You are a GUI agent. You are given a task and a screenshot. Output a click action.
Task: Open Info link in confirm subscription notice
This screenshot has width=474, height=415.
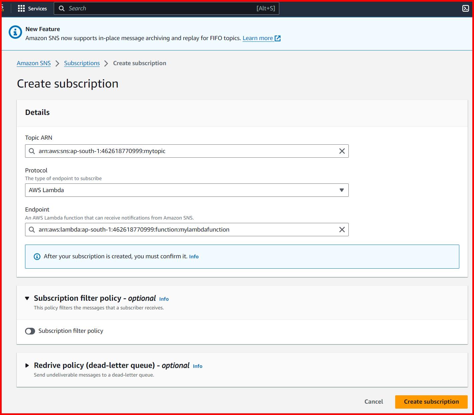194,257
